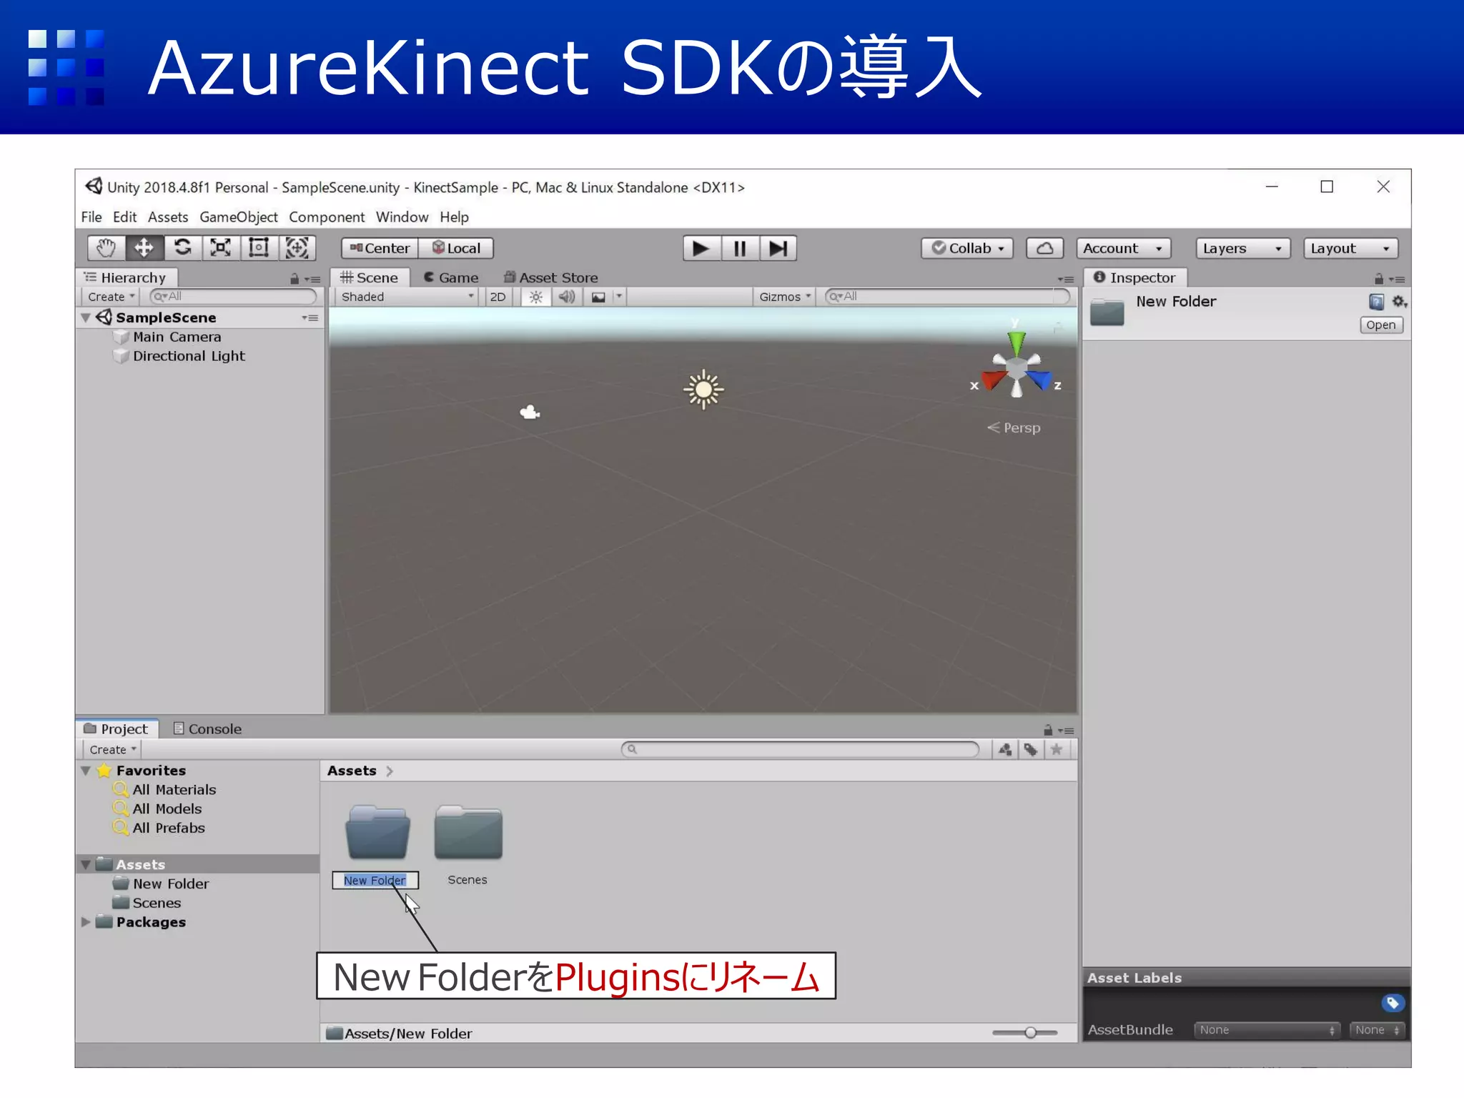
Task: Open the GameObject menu
Action: point(238,217)
